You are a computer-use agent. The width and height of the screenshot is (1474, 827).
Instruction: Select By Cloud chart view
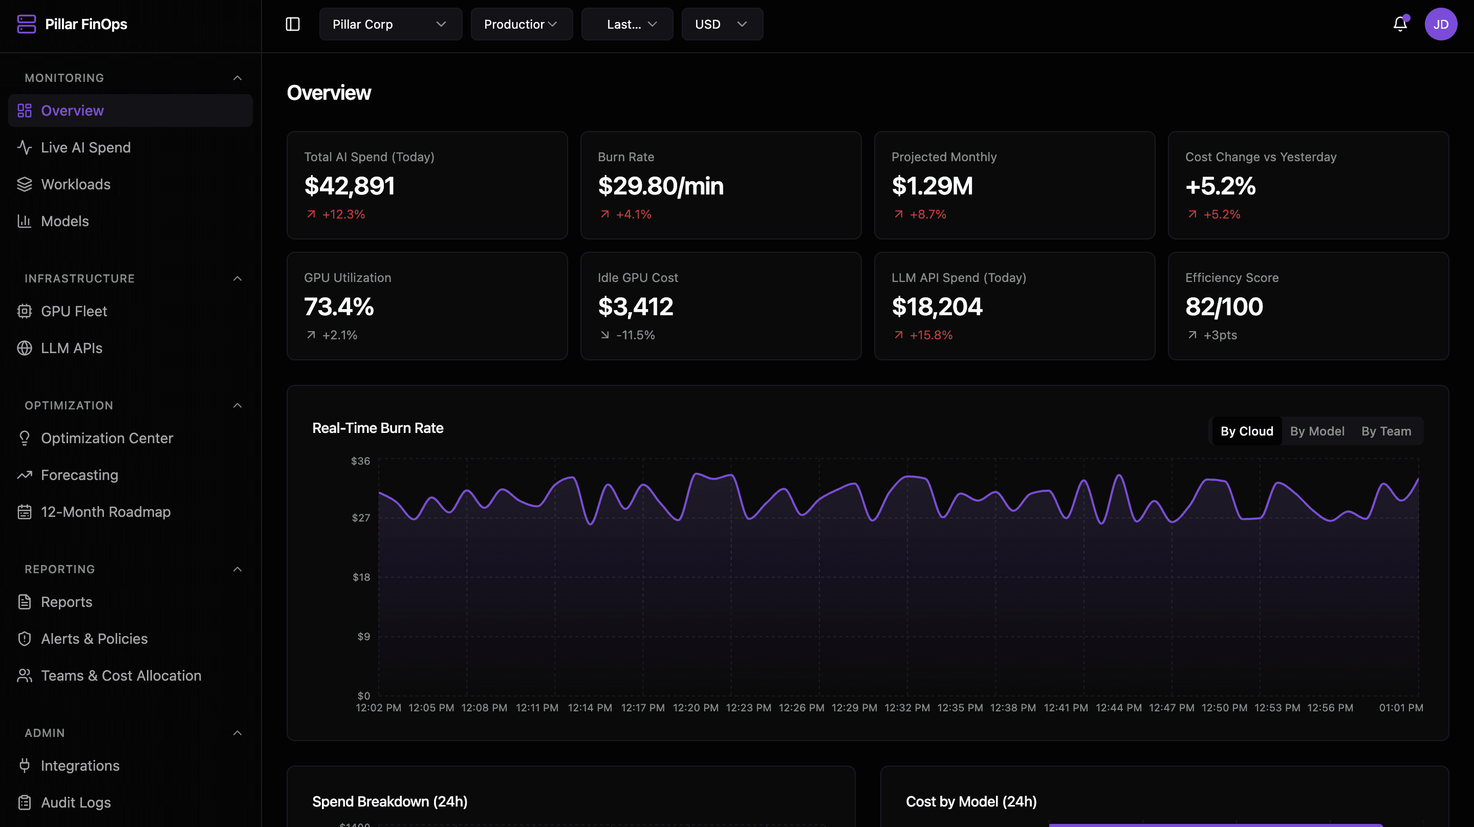[1246, 431]
